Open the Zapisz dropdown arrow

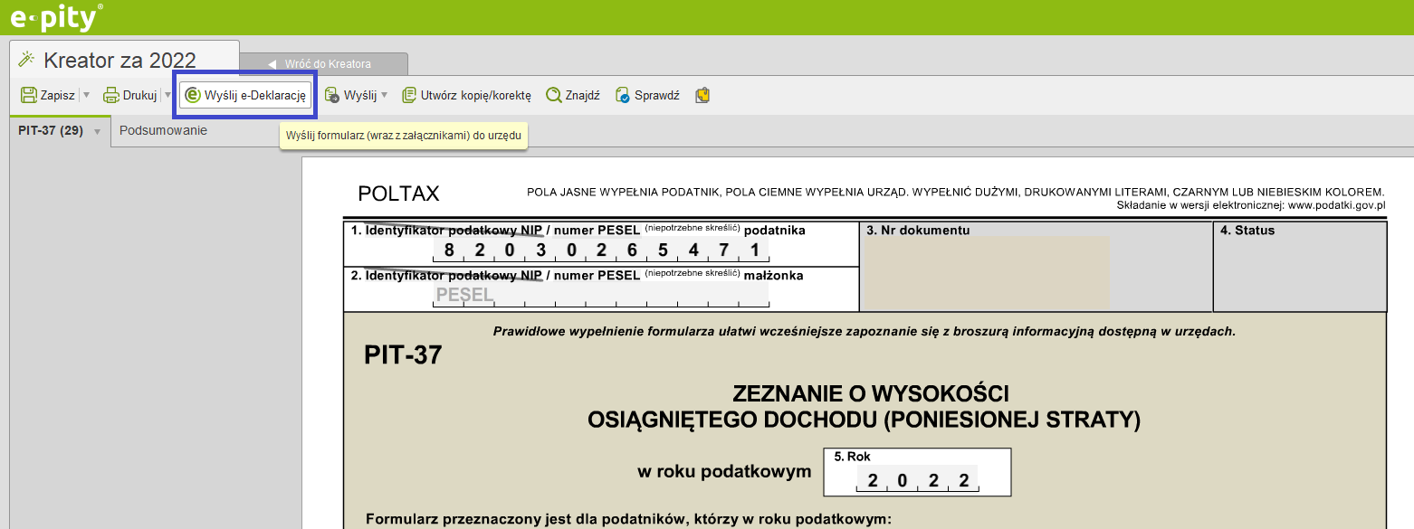click(87, 95)
